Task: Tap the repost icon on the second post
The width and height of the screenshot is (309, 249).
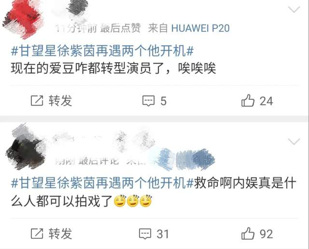Action: [37, 234]
